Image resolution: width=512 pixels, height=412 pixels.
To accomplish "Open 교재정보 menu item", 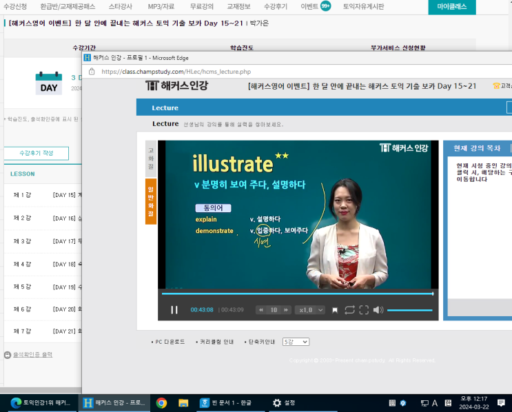I will tap(238, 6).
